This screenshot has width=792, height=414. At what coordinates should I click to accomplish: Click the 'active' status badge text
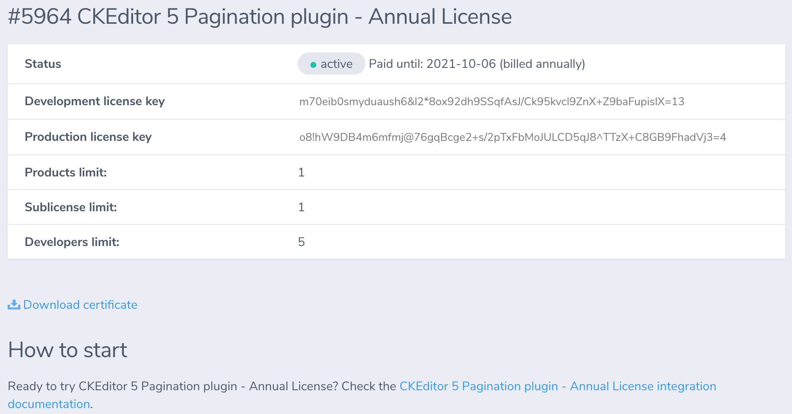click(336, 64)
